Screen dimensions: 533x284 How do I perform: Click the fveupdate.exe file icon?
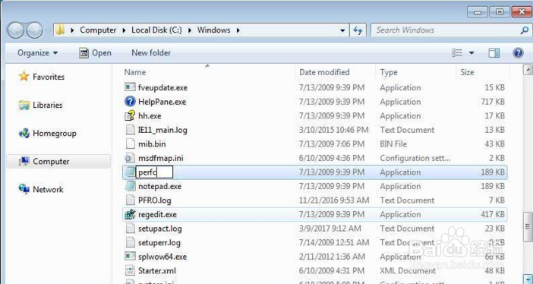coord(130,87)
